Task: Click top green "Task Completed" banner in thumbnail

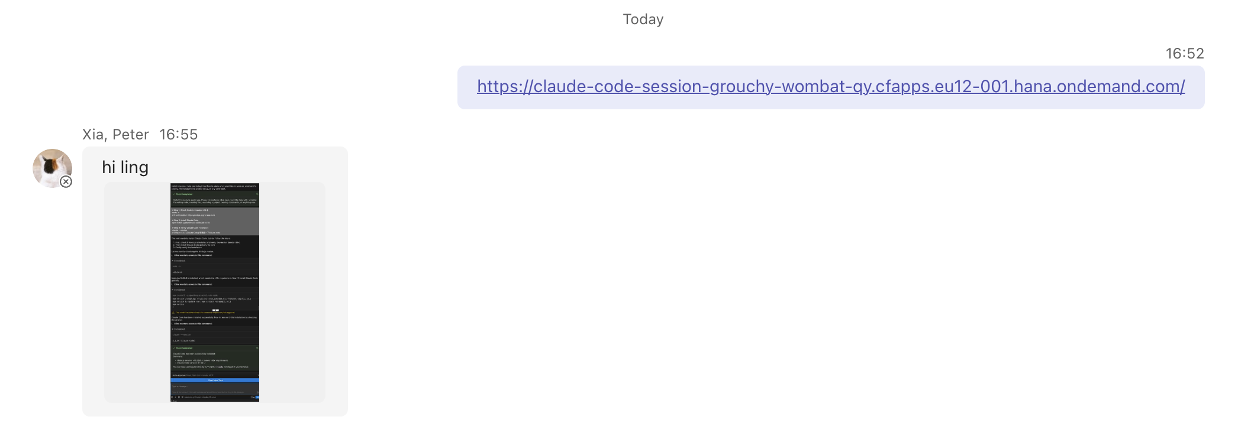Action: click(214, 194)
